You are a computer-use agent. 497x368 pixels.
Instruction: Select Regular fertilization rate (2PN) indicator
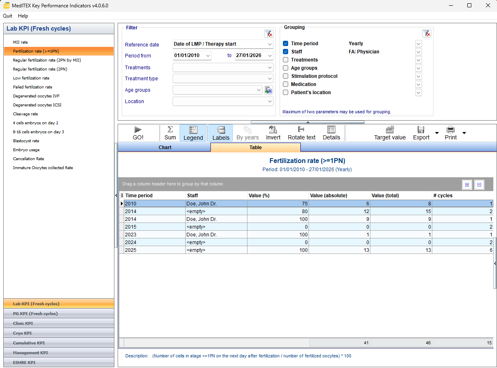[40, 69]
